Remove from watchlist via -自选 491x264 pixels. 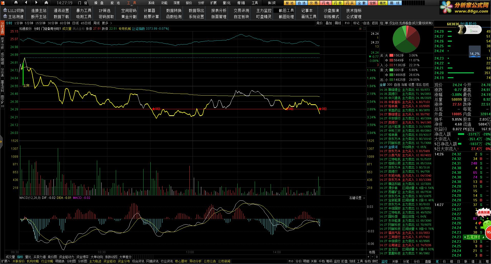[x=366, y=23]
